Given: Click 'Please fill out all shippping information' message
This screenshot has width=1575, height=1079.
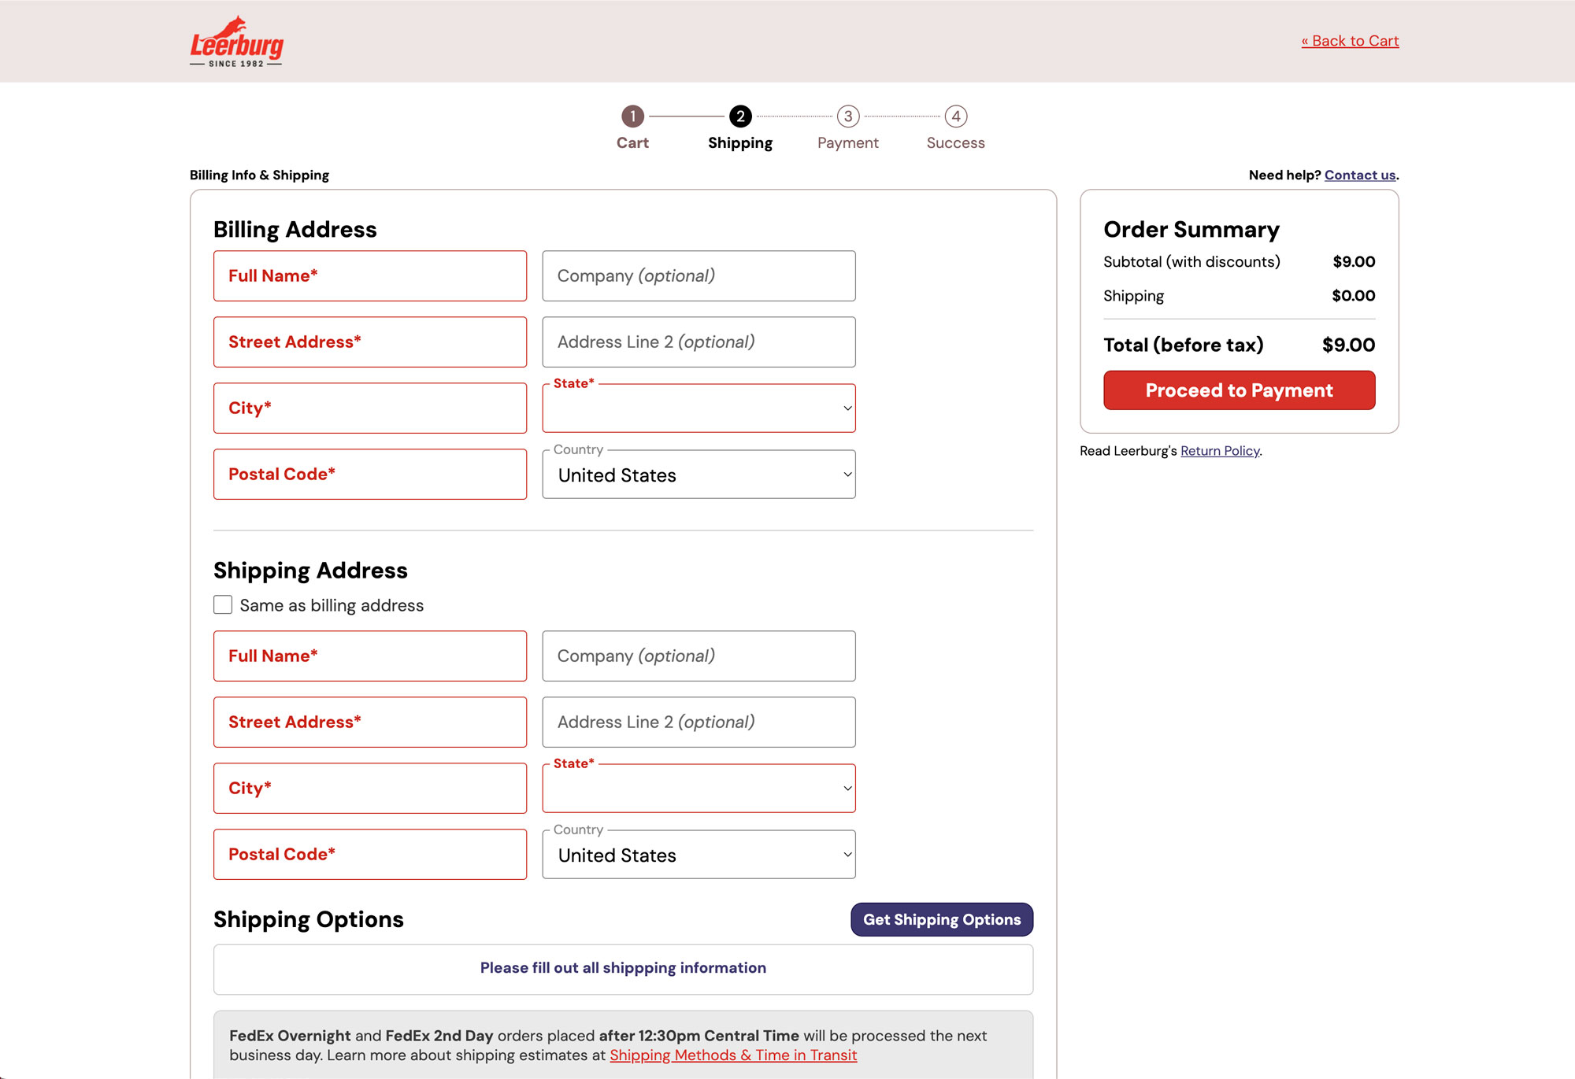Looking at the screenshot, I should 623,968.
